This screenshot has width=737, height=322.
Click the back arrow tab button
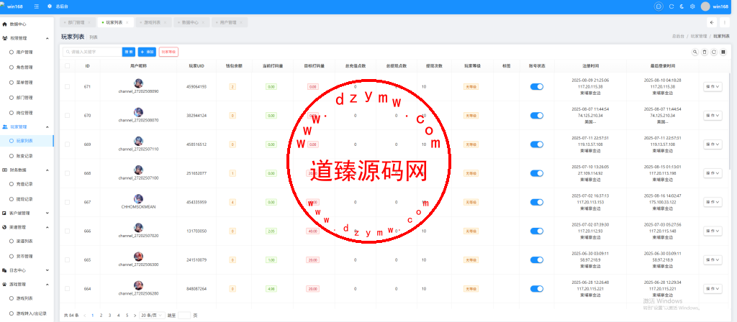(712, 22)
